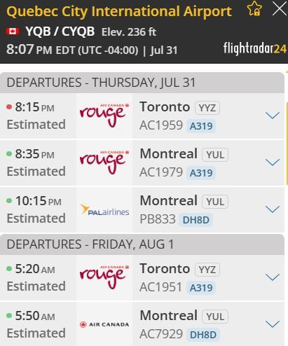
Task: Click the Canadian flag icon
Action: pos(13,31)
